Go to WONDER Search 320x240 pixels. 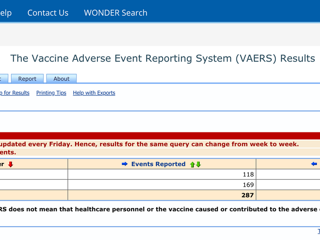[x=115, y=13]
